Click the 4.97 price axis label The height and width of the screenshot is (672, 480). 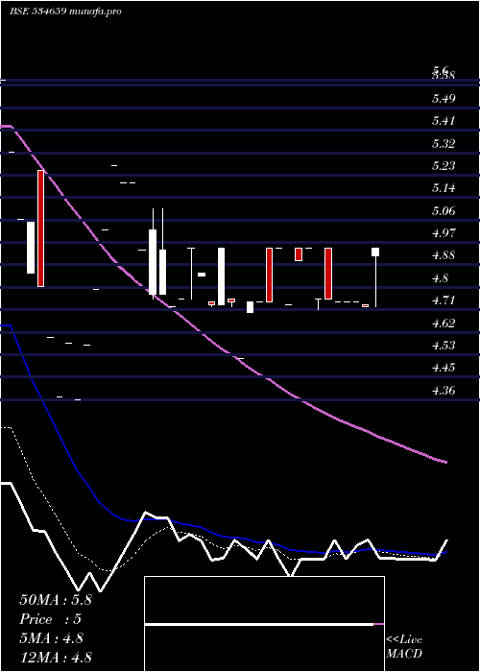coord(444,233)
